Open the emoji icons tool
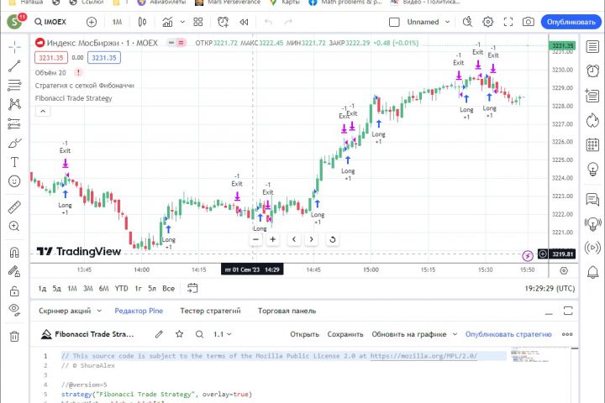 14,181
